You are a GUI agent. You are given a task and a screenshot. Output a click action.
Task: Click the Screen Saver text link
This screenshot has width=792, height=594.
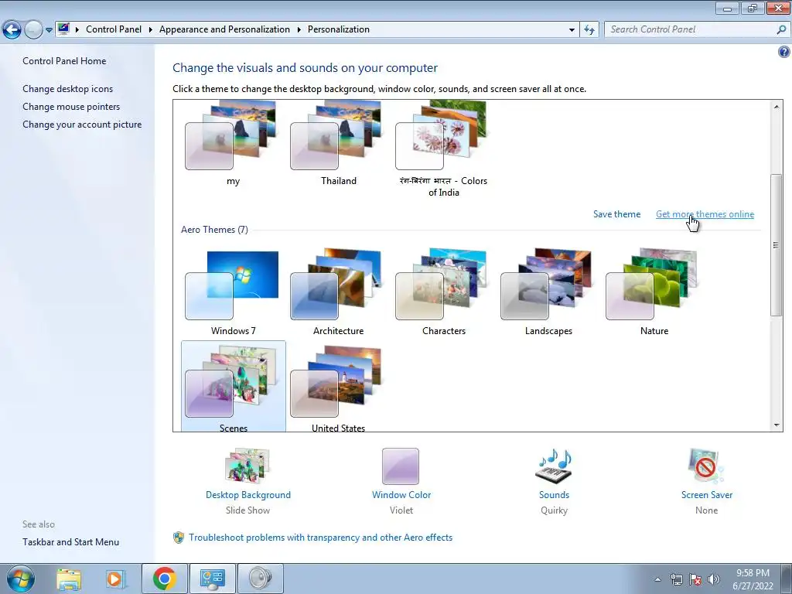707,495
